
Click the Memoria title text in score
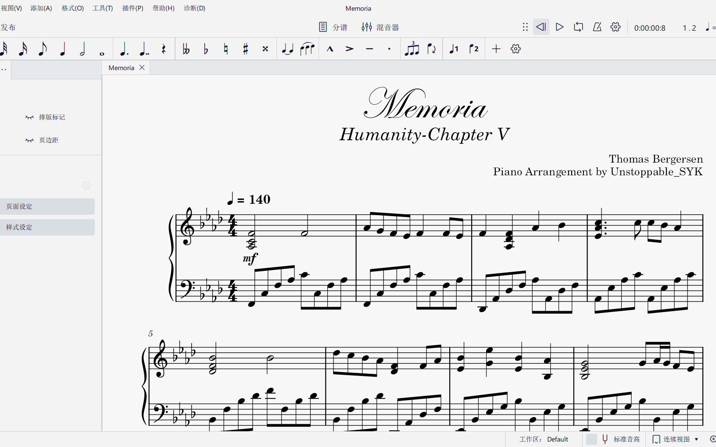point(426,104)
